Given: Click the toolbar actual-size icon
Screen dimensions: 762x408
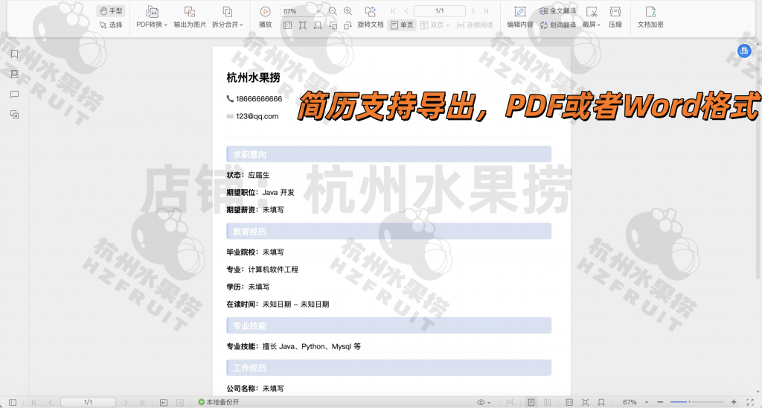Looking at the screenshot, I should click(288, 25).
